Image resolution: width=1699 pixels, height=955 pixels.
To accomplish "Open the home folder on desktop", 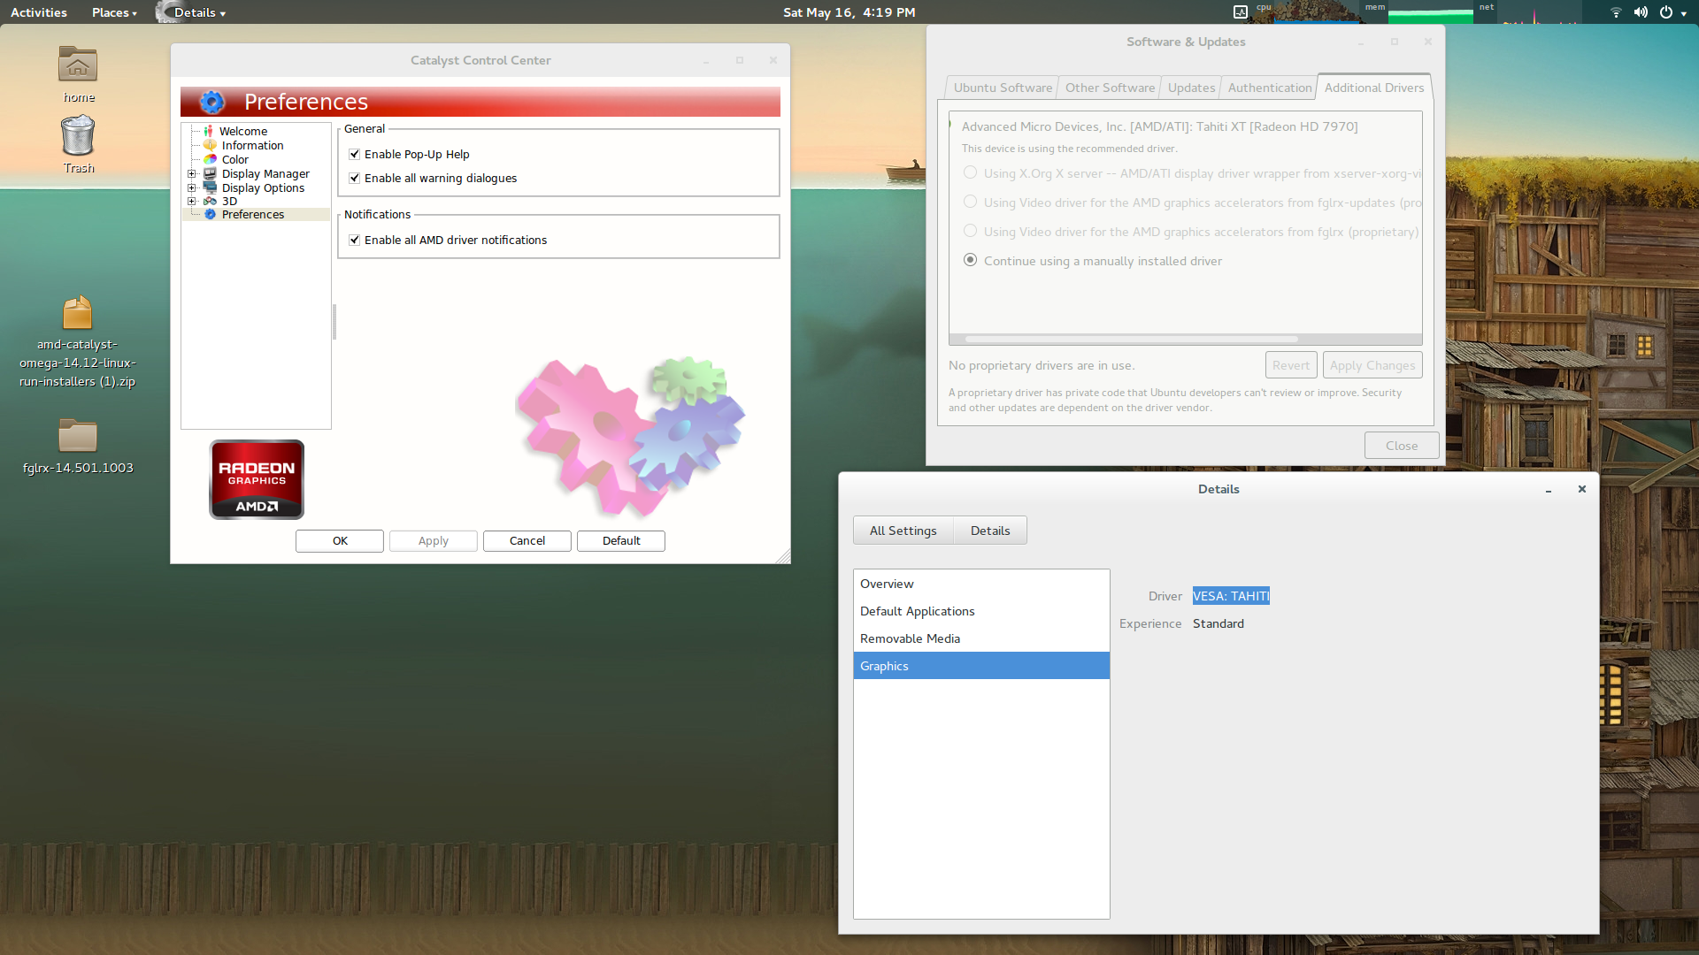I will point(78,65).
